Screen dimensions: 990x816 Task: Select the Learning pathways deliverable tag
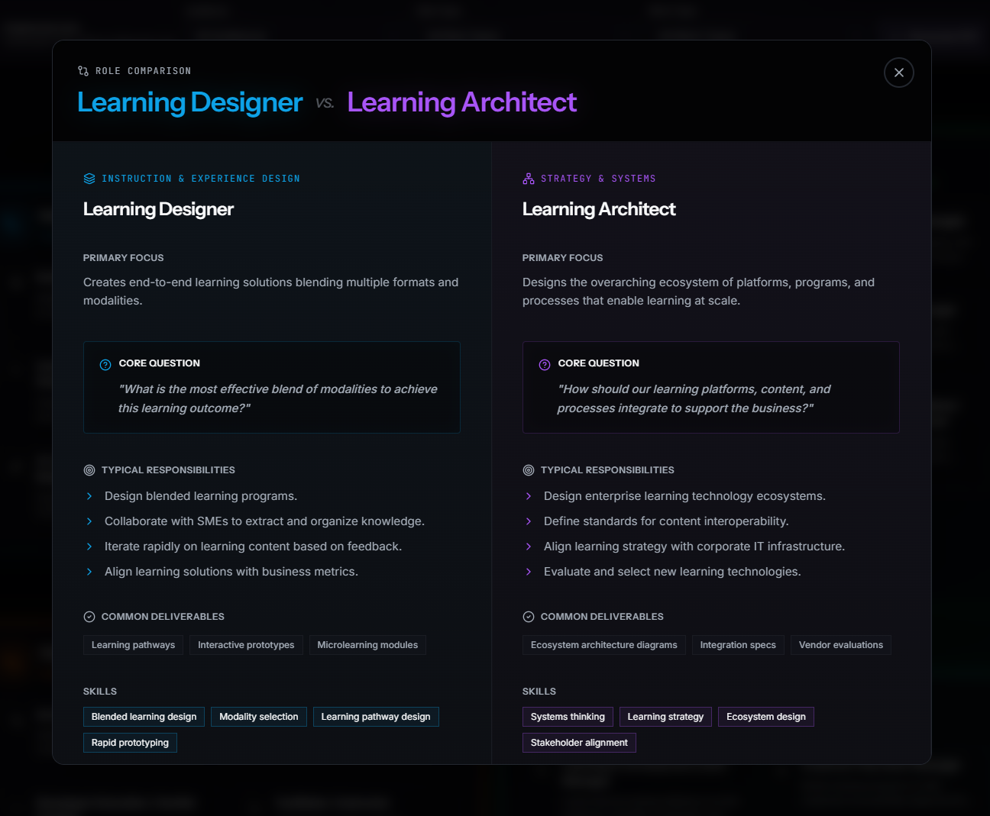click(x=134, y=645)
